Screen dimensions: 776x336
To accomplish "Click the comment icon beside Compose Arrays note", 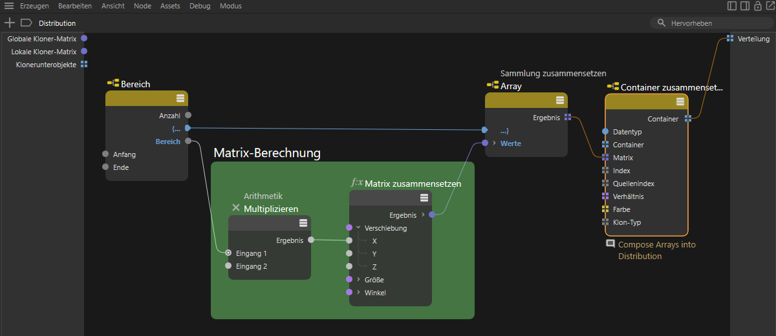I will pyautogui.click(x=610, y=244).
